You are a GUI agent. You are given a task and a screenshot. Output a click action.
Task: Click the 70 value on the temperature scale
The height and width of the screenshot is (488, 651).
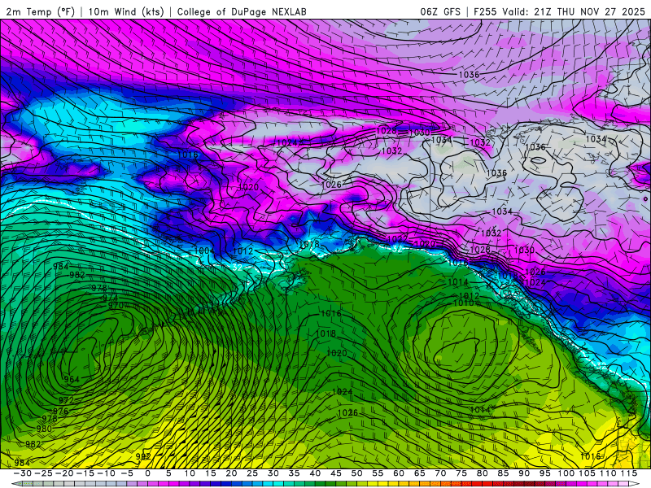pyautogui.click(x=440, y=473)
